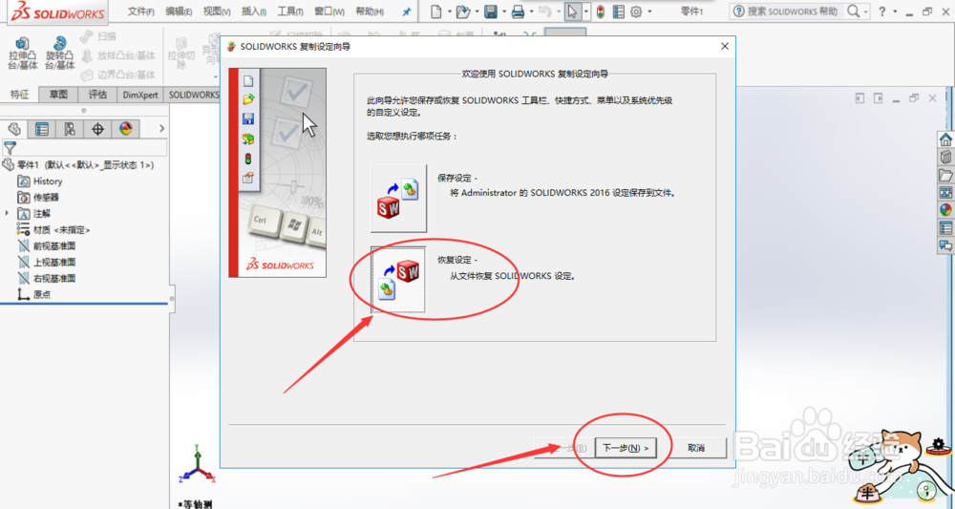Screen dimensions: 955x509
Task: Switch to the PropertyManager tab icon
Action: (x=42, y=129)
